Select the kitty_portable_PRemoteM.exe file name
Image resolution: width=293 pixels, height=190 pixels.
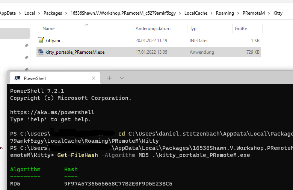[75, 52]
